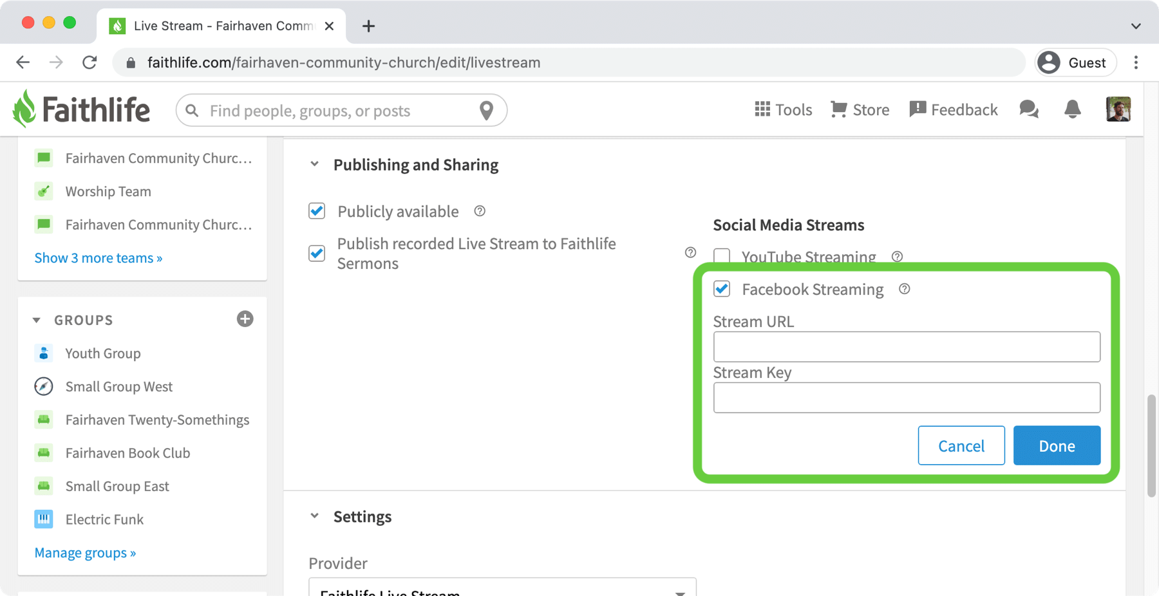Open a new browser tab
The image size is (1159, 596).
(x=368, y=26)
